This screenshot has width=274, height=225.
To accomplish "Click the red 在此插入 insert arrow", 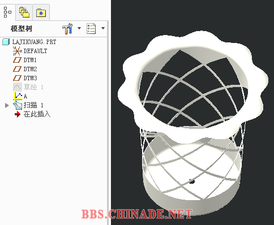I will [x=18, y=114].
